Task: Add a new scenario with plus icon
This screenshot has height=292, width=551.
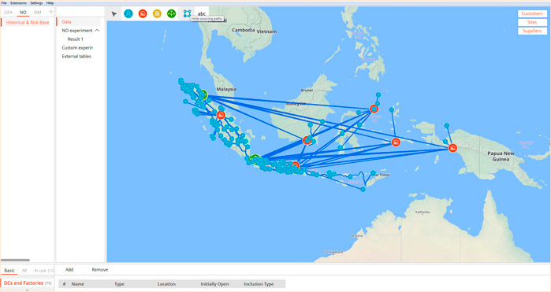Action: (50, 12)
